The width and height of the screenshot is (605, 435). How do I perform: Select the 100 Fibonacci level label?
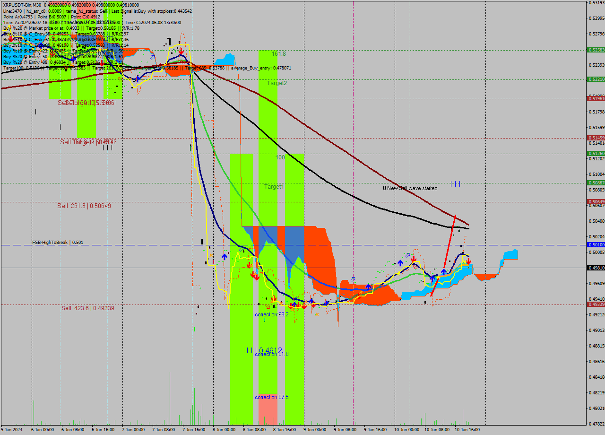pyautogui.click(x=280, y=157)
